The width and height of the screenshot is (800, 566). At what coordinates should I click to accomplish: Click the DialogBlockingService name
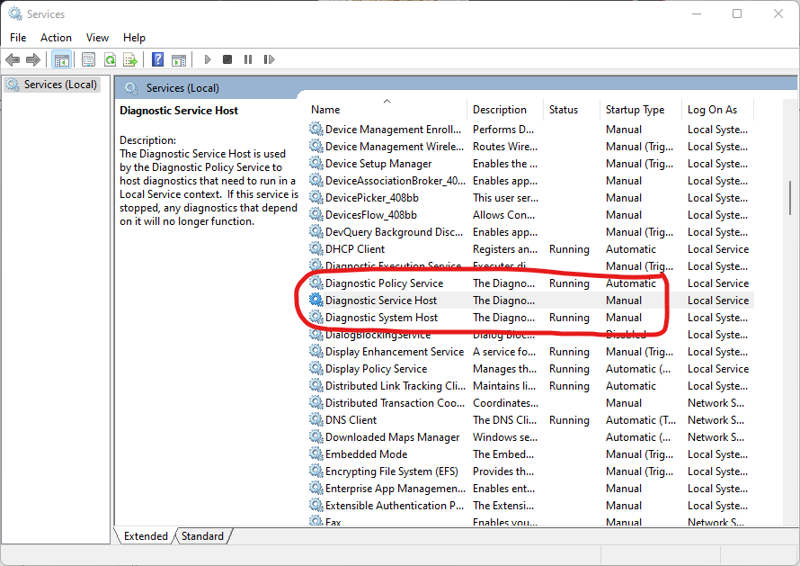coord(378,335)
